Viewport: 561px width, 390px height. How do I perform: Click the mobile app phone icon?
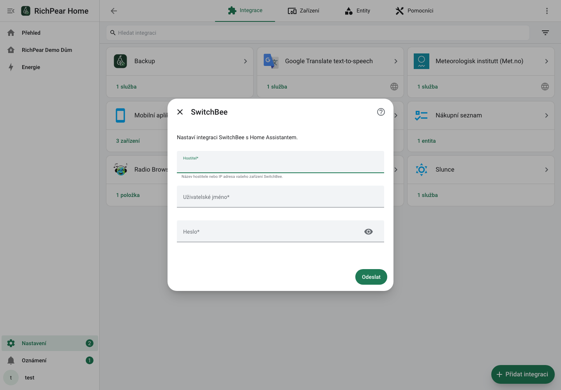(120, 115)
